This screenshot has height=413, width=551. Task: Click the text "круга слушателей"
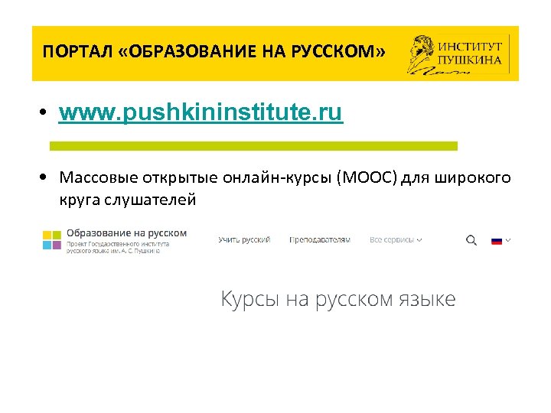coord(128,200)
